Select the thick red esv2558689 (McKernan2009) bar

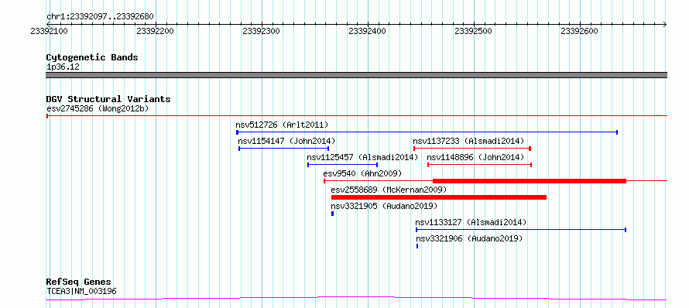438,197
